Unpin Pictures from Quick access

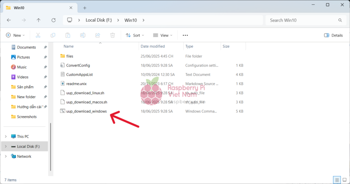click(45, 57)
